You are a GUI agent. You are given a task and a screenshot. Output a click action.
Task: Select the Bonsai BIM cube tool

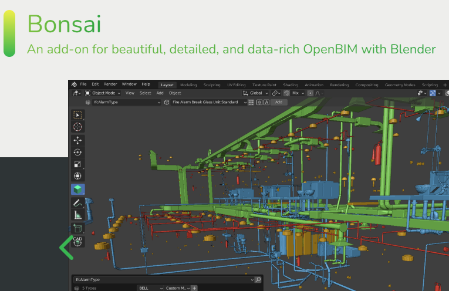coord(77,190)
